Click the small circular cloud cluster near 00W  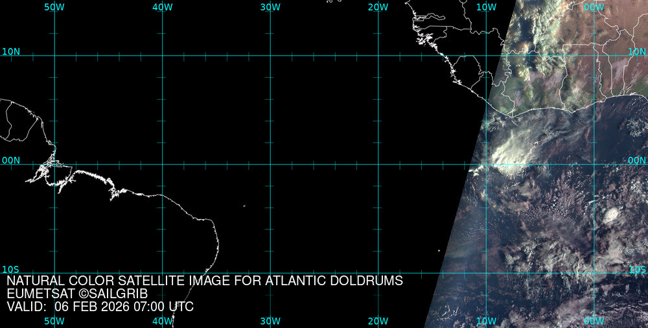[x=610, y=215]
